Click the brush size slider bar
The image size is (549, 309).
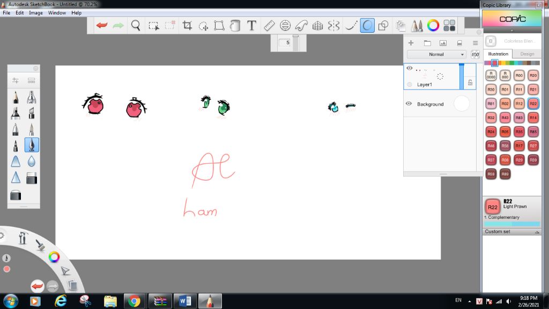[x=296, y=43]
